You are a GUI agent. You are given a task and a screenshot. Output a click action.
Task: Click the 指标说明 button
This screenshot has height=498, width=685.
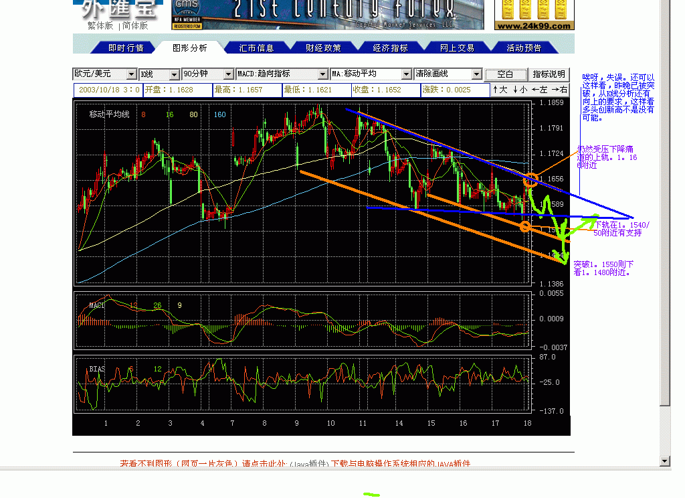(549, 74)
